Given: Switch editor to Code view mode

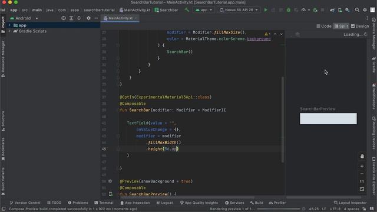Looking at the screenshot, I should click(324, 26).
